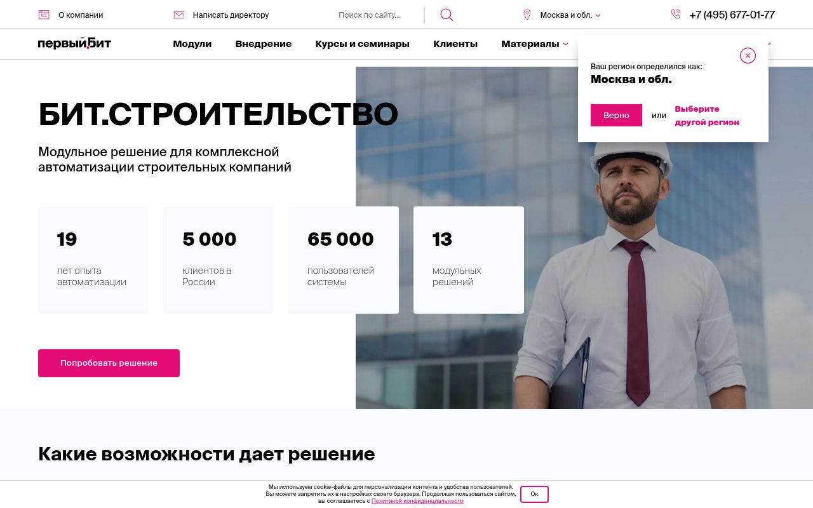Image resolution: width=813 pixels, height=508 pixels.
Task: Open the Первый Бит logo homepage
Action: click(74, 43)
